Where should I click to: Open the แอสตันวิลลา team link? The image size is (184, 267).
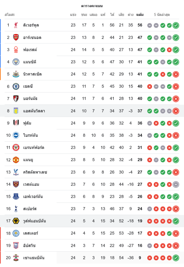click(34, 111)
